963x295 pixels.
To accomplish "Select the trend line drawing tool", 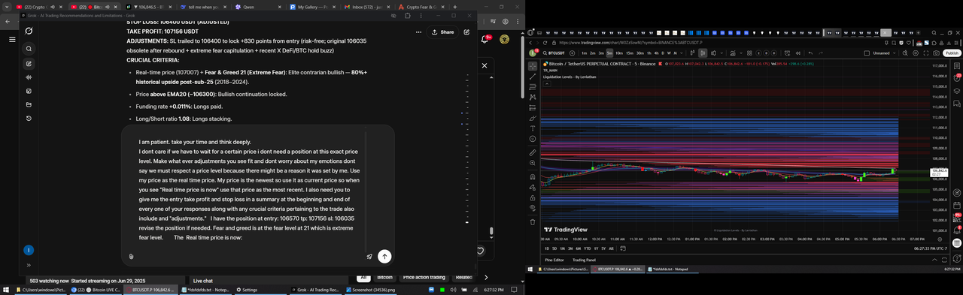I will 533,77.
